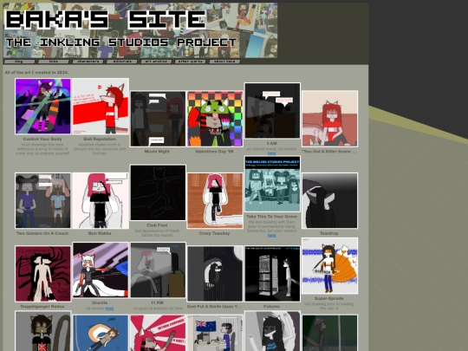Open the links navigation tab
The image size is (468, 351).
54,62
